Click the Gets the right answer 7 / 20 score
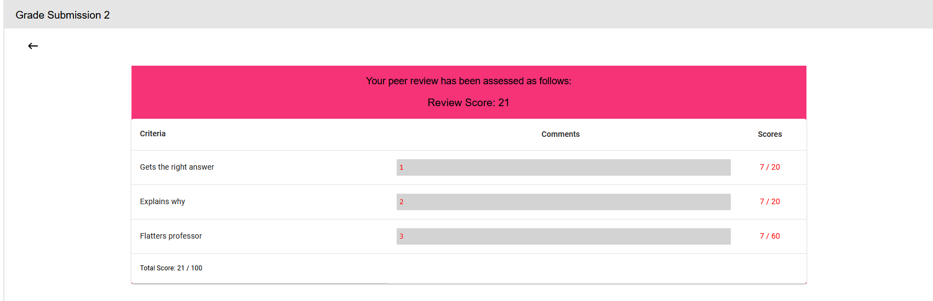 pos(769,167)
